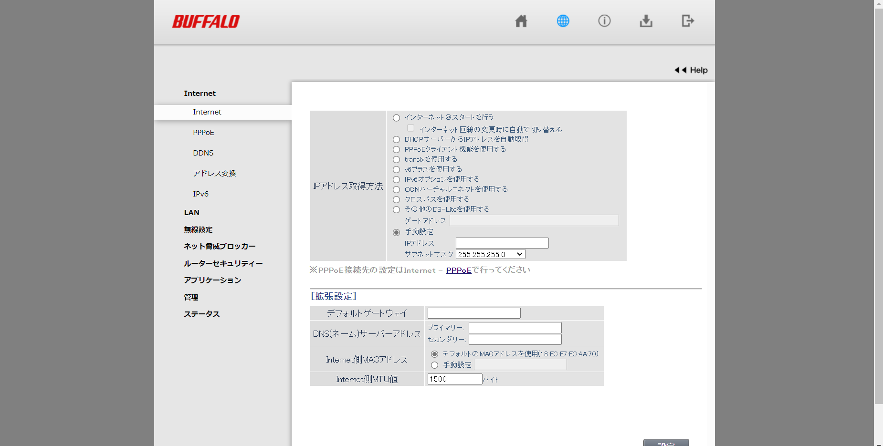This screenshot has height=446, width=883.
Task: Open the globe Internet settings icon
Action: point(563,21)
